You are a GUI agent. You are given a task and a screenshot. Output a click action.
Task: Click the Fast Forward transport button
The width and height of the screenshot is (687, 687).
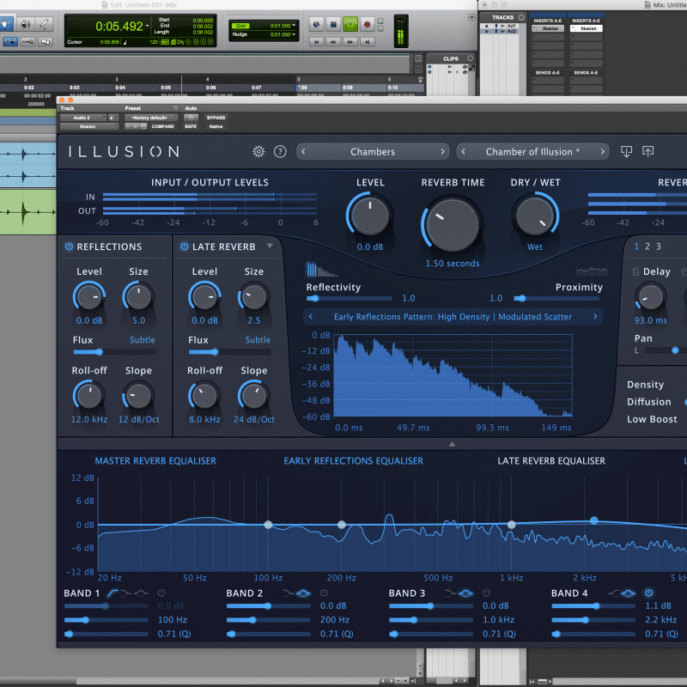point(350,41)
